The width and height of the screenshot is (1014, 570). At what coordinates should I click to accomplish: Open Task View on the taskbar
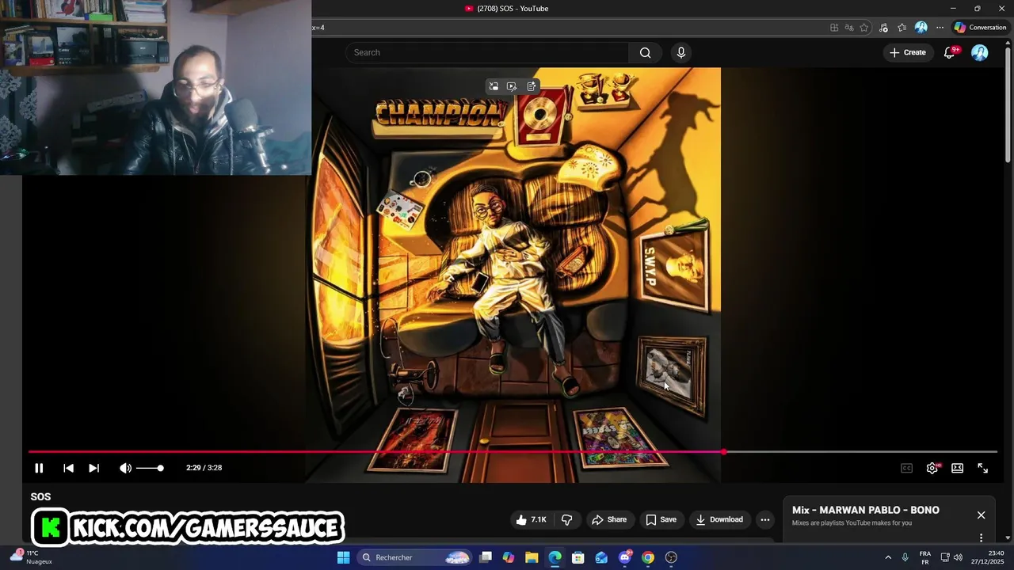[486, 557]
